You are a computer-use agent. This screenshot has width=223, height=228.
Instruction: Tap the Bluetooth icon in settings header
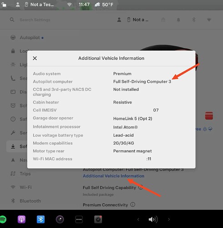pos(194,20)
